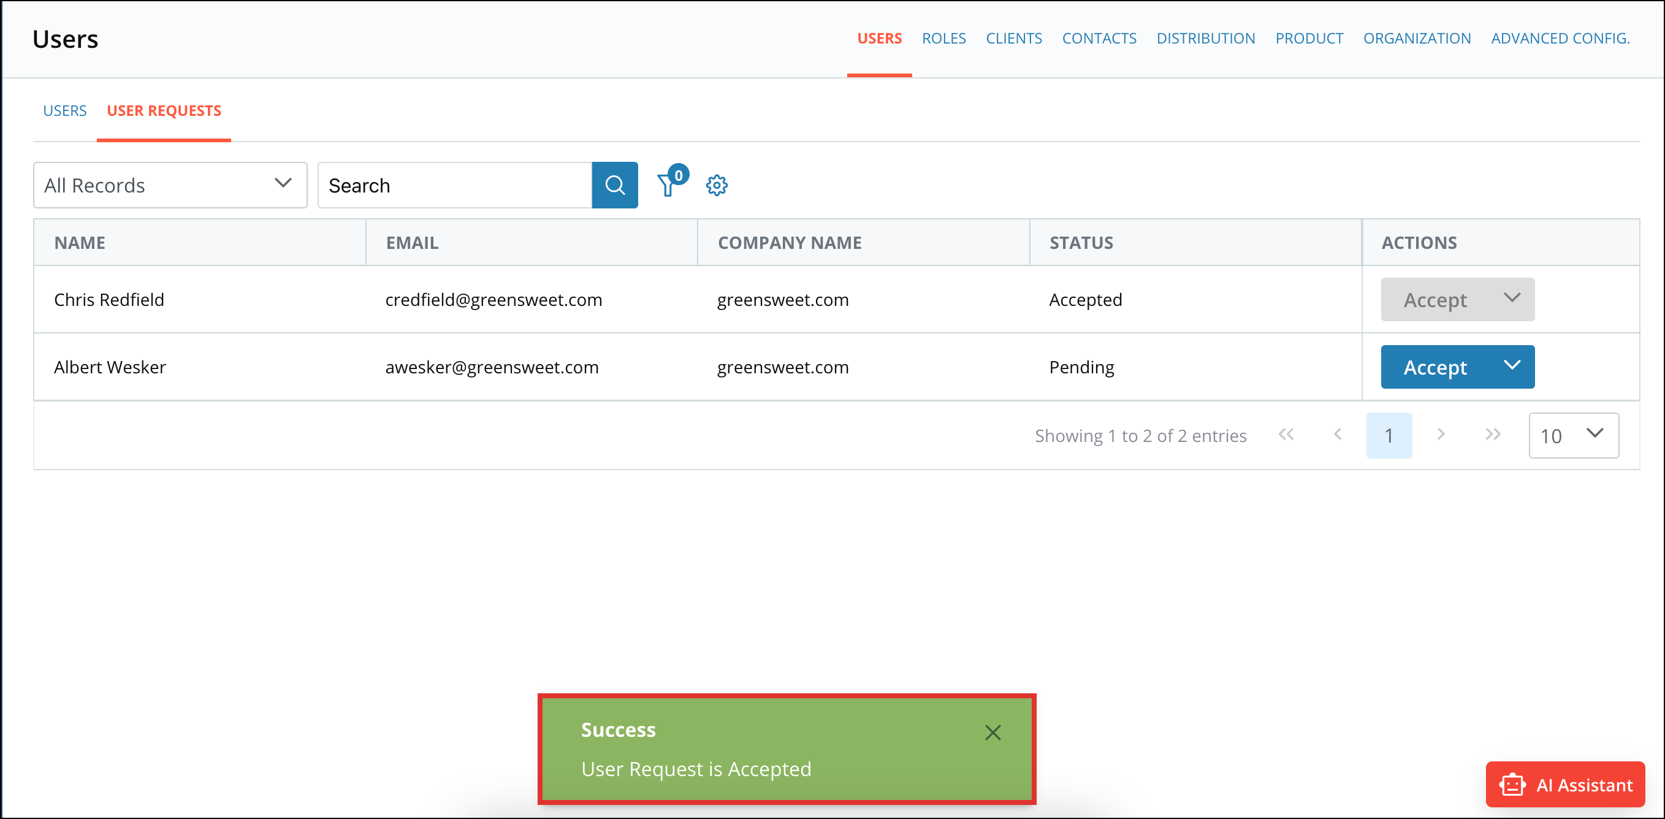Click the previous page arrow
Screen dimensions: 1665x819
tap(1337, 435)
